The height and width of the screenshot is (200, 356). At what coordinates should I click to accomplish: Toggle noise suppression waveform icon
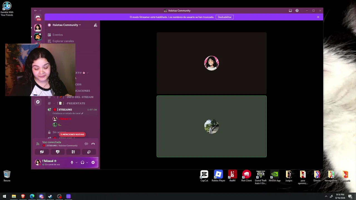(86, 144)
